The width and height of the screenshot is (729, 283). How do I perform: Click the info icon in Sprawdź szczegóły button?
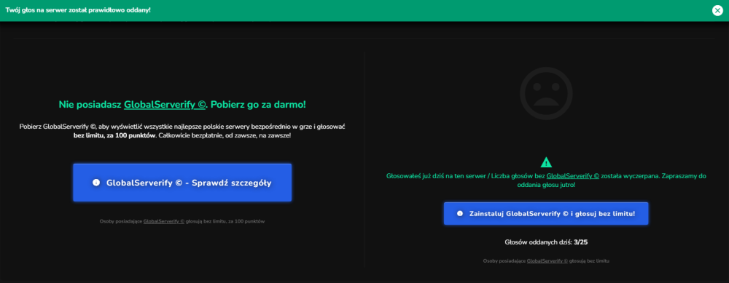pos(97,183)
